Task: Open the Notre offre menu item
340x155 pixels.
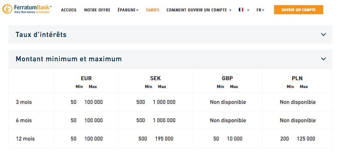Action: pyautogui.click(x=97, y=10)
